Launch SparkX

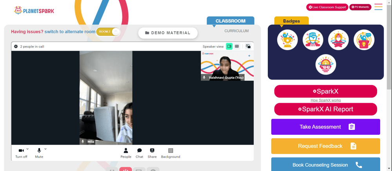click(x=325, y=91)
